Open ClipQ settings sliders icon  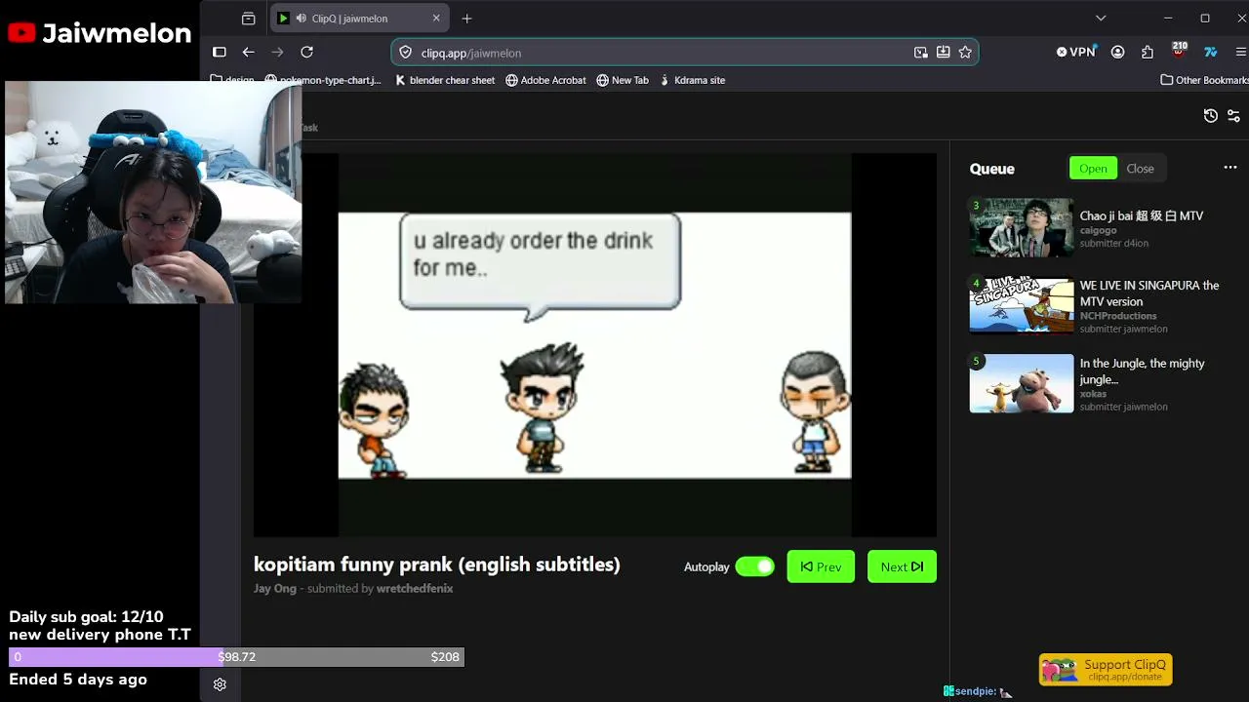tap(1234, 116)
